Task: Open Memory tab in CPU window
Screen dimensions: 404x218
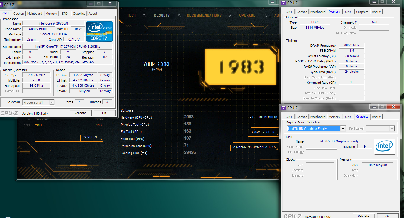Action: pos(51,14)
